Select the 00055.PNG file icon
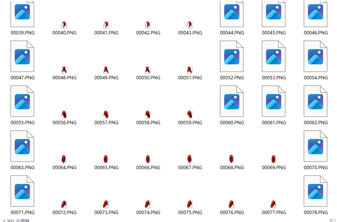The image size is (337, 222). pyautogui.click(x=22, y=101)
